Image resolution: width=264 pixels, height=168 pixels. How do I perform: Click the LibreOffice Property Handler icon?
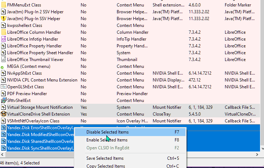[x=3, y=46]
